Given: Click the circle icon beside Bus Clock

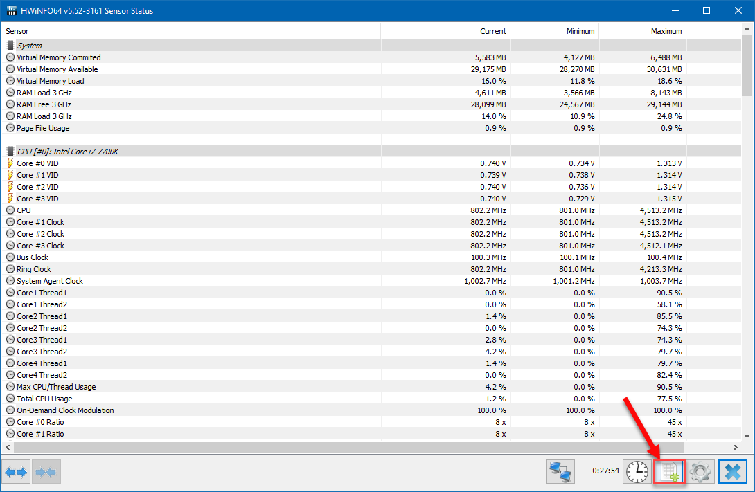Looking at the screenshot, I should click(x=10, y=257).
